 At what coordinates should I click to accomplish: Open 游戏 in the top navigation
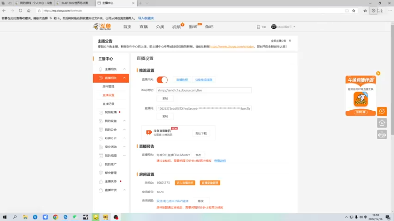coord(193,27)
